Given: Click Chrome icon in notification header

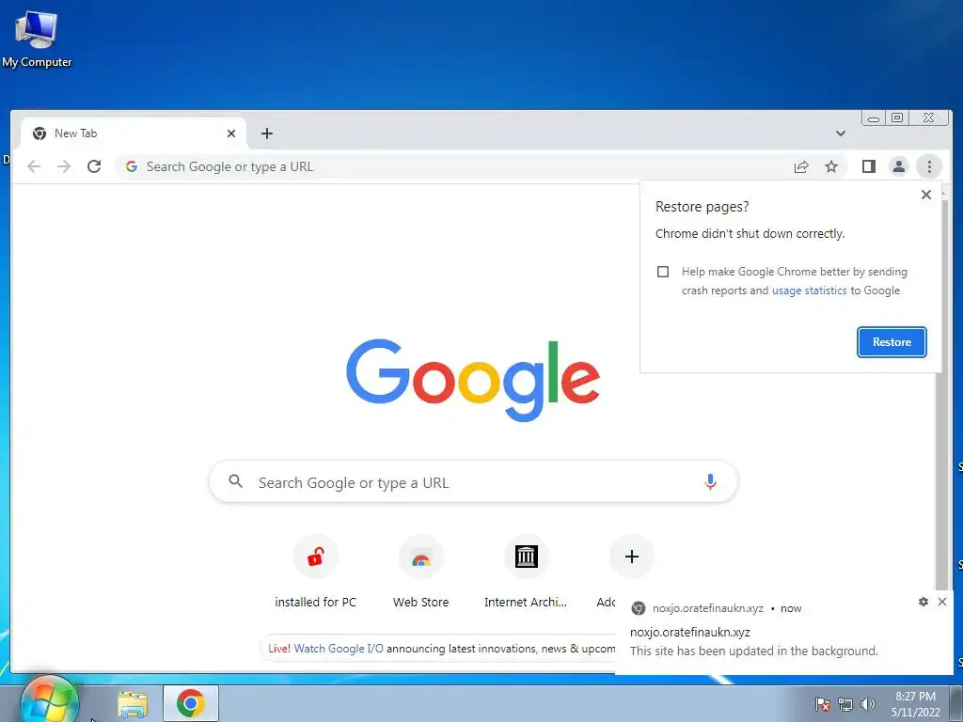Looking at the screenshot, I should (x=639, y=608).
